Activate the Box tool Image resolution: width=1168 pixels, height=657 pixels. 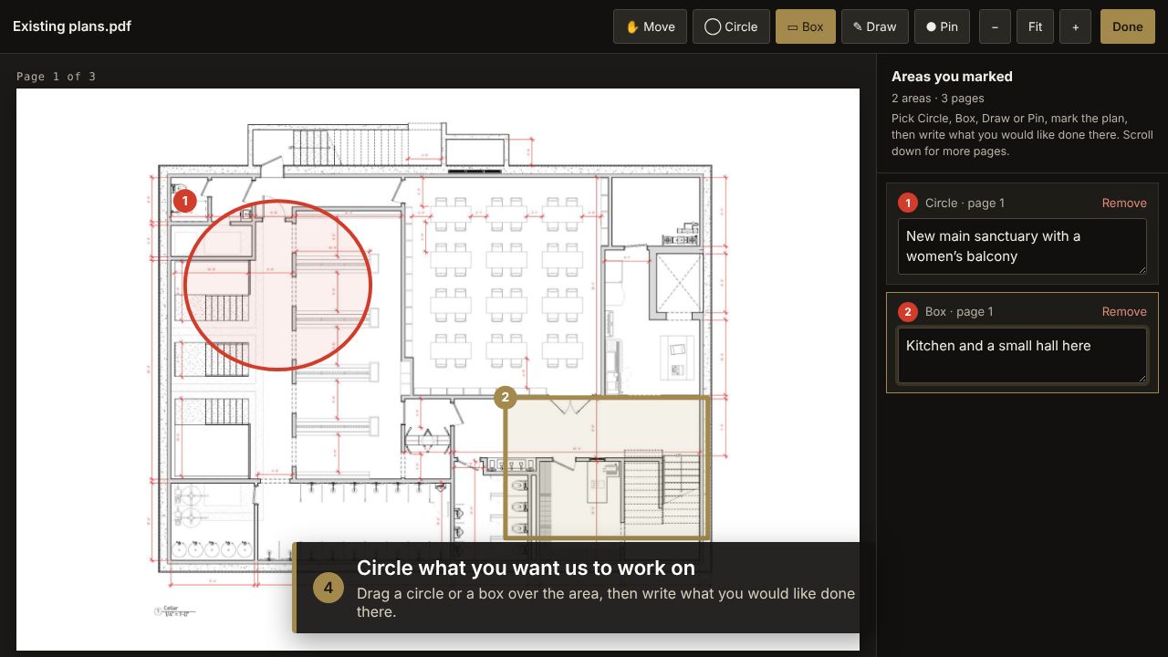(806, 26)
